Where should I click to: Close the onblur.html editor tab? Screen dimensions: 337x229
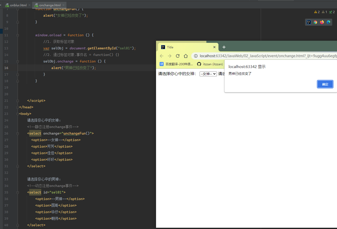tap(29, 5)
